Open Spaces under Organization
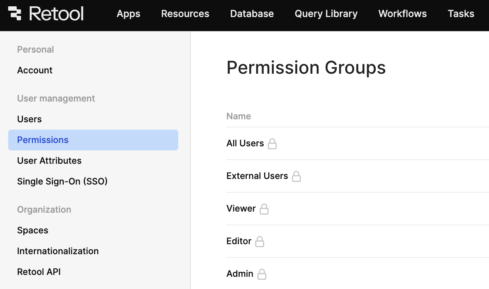The width and height of the screenshot is (489, 289). click(33, 230)
